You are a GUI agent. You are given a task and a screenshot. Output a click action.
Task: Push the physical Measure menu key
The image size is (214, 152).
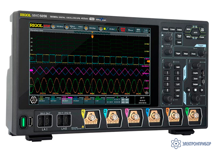point(165,29)
